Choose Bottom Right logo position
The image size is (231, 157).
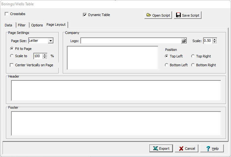(193, 65)
